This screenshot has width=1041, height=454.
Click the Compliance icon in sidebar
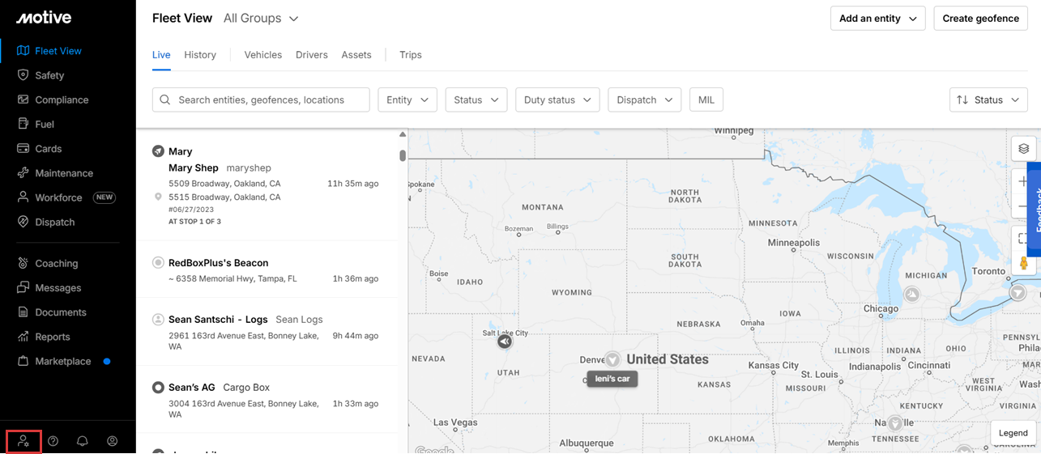pyautogui.click(x=23, y=100)
